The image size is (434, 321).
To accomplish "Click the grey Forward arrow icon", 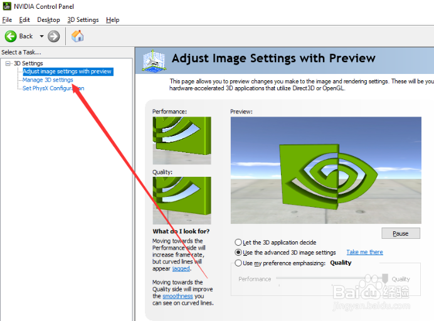I will (54, 36).
